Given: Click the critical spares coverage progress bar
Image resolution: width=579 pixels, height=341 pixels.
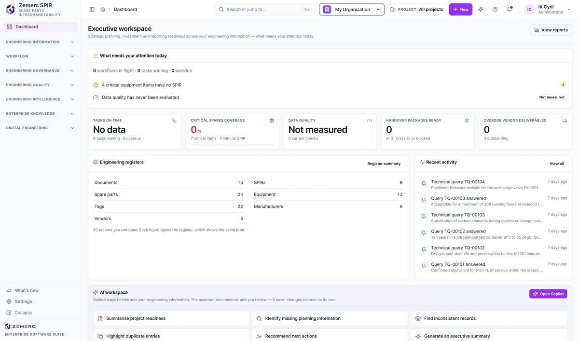Looking at the screenshot, I should 232,145.
